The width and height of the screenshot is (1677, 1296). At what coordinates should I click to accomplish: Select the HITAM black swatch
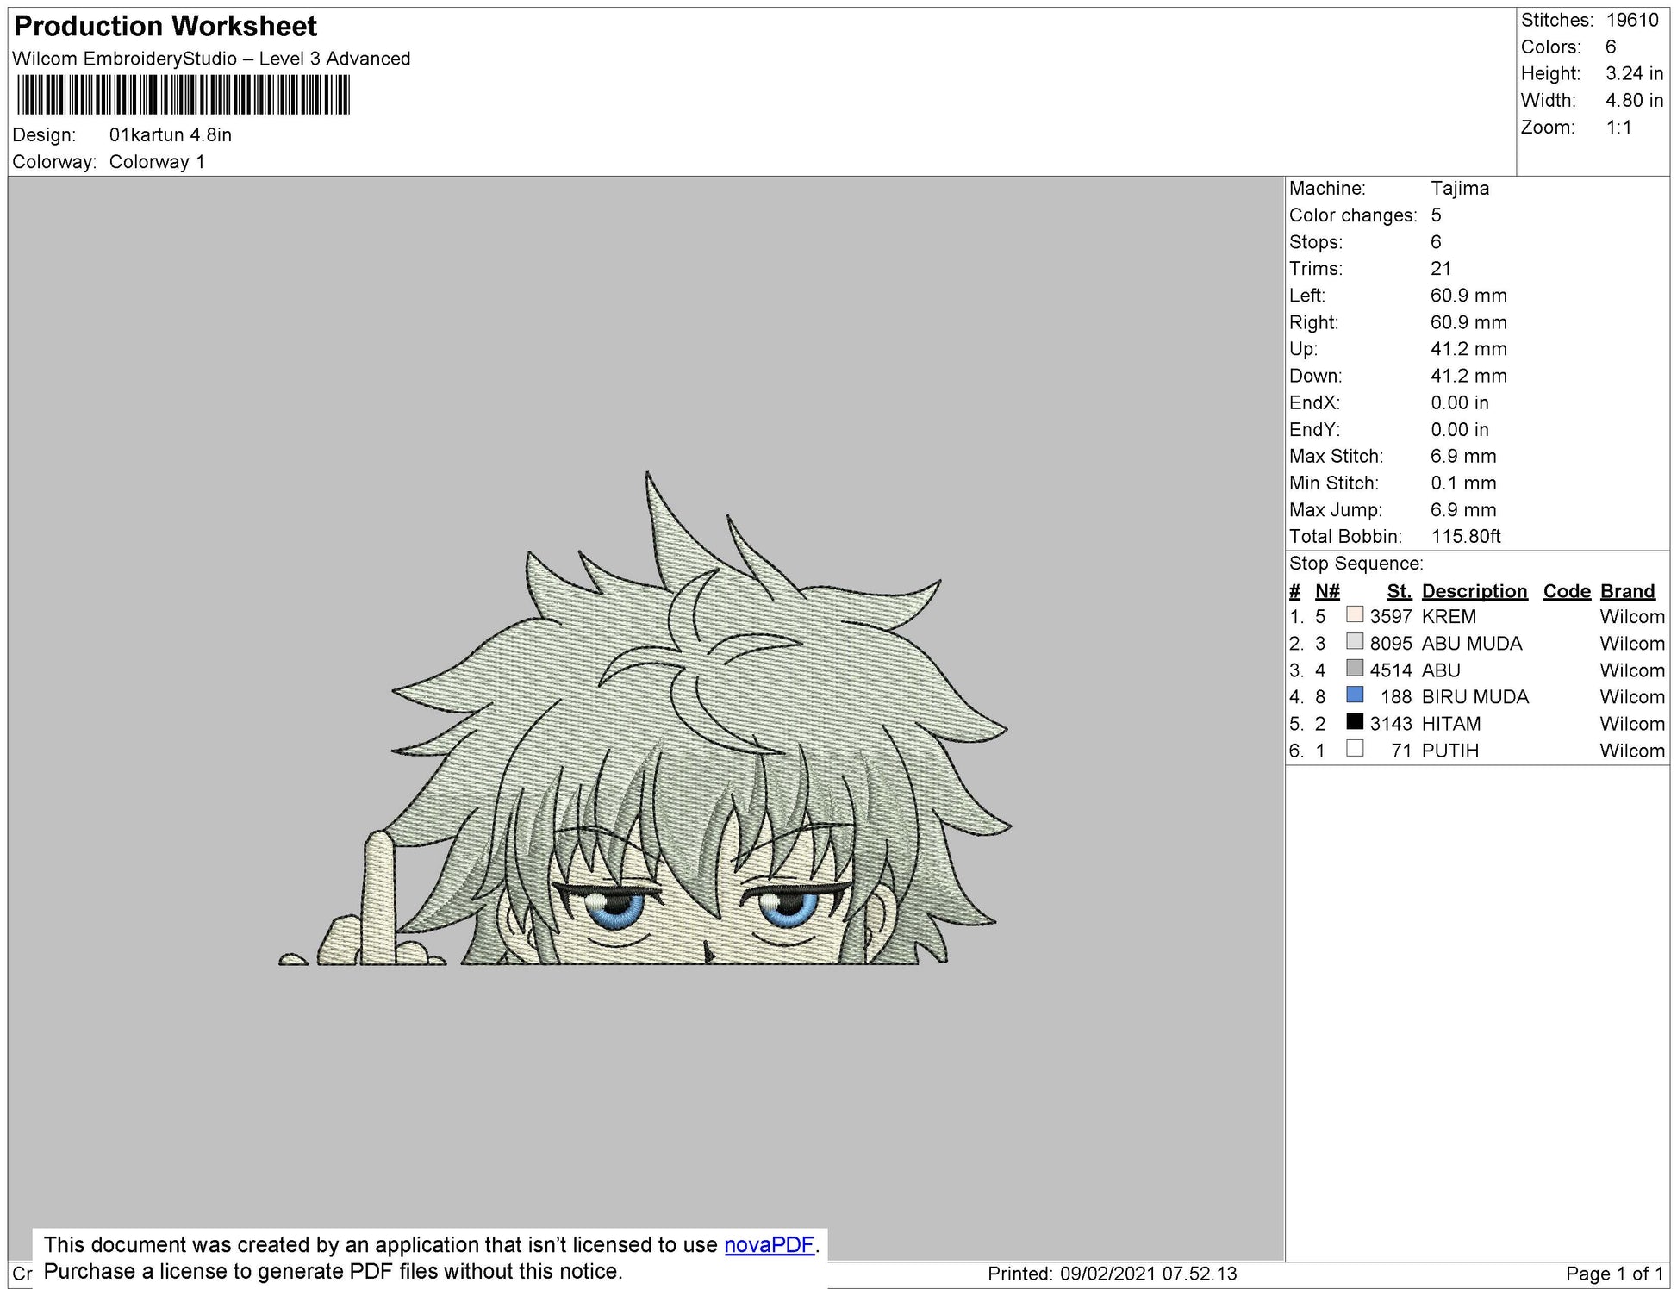[x=1355, y=721]
